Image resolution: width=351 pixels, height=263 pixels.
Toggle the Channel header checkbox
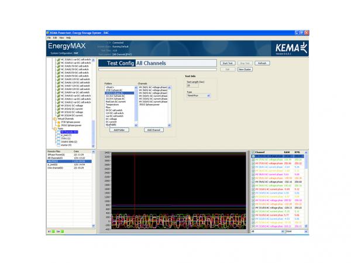coord(253,153)
